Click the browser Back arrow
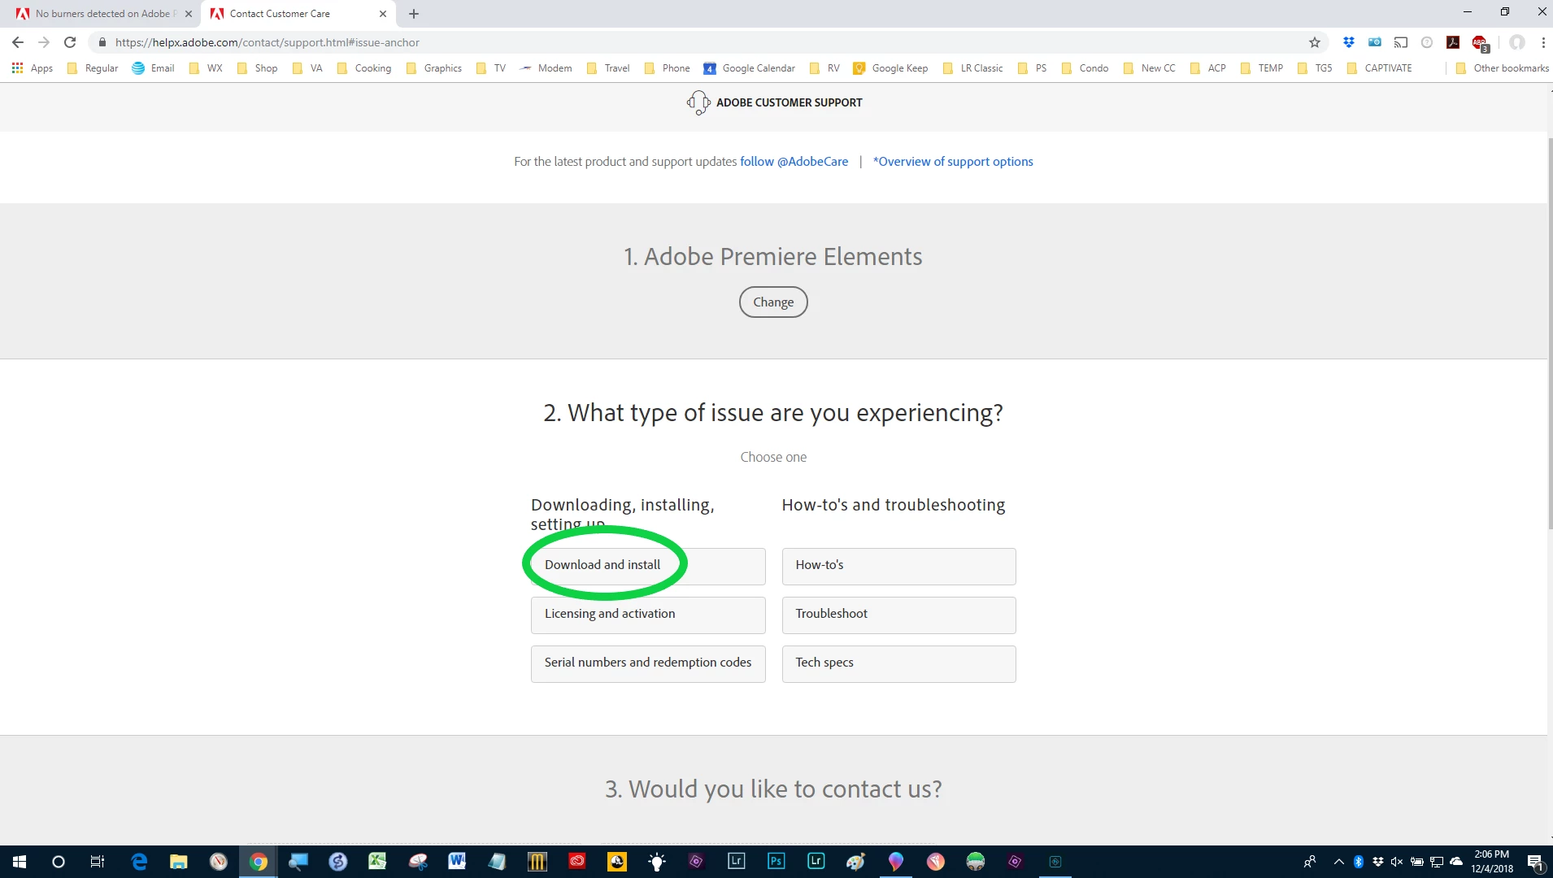1553x878 pixels. click(18, 42)
